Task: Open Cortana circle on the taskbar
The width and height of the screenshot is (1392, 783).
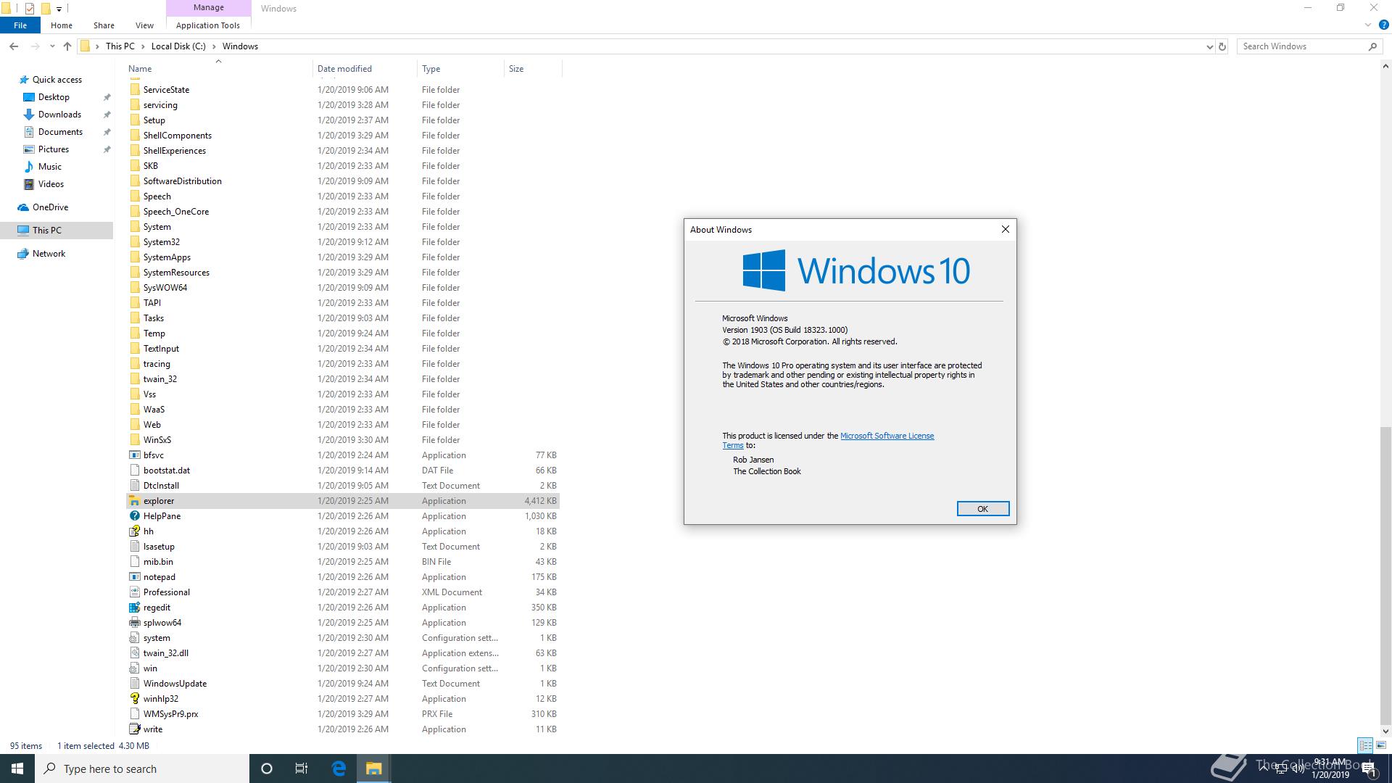Action: (x=267, y=768)
